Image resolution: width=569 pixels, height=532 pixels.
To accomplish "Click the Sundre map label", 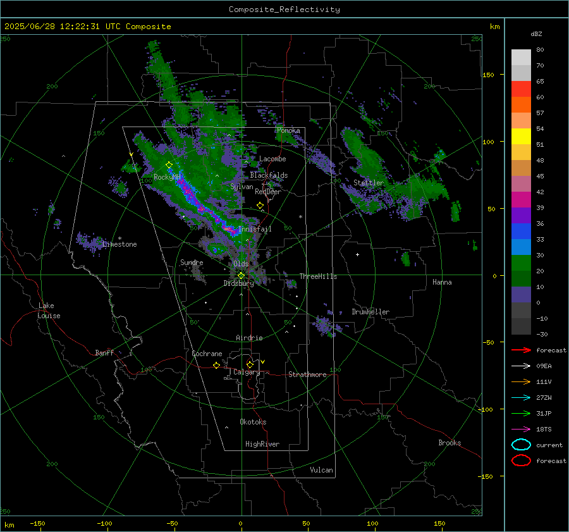I will (192, 262).
